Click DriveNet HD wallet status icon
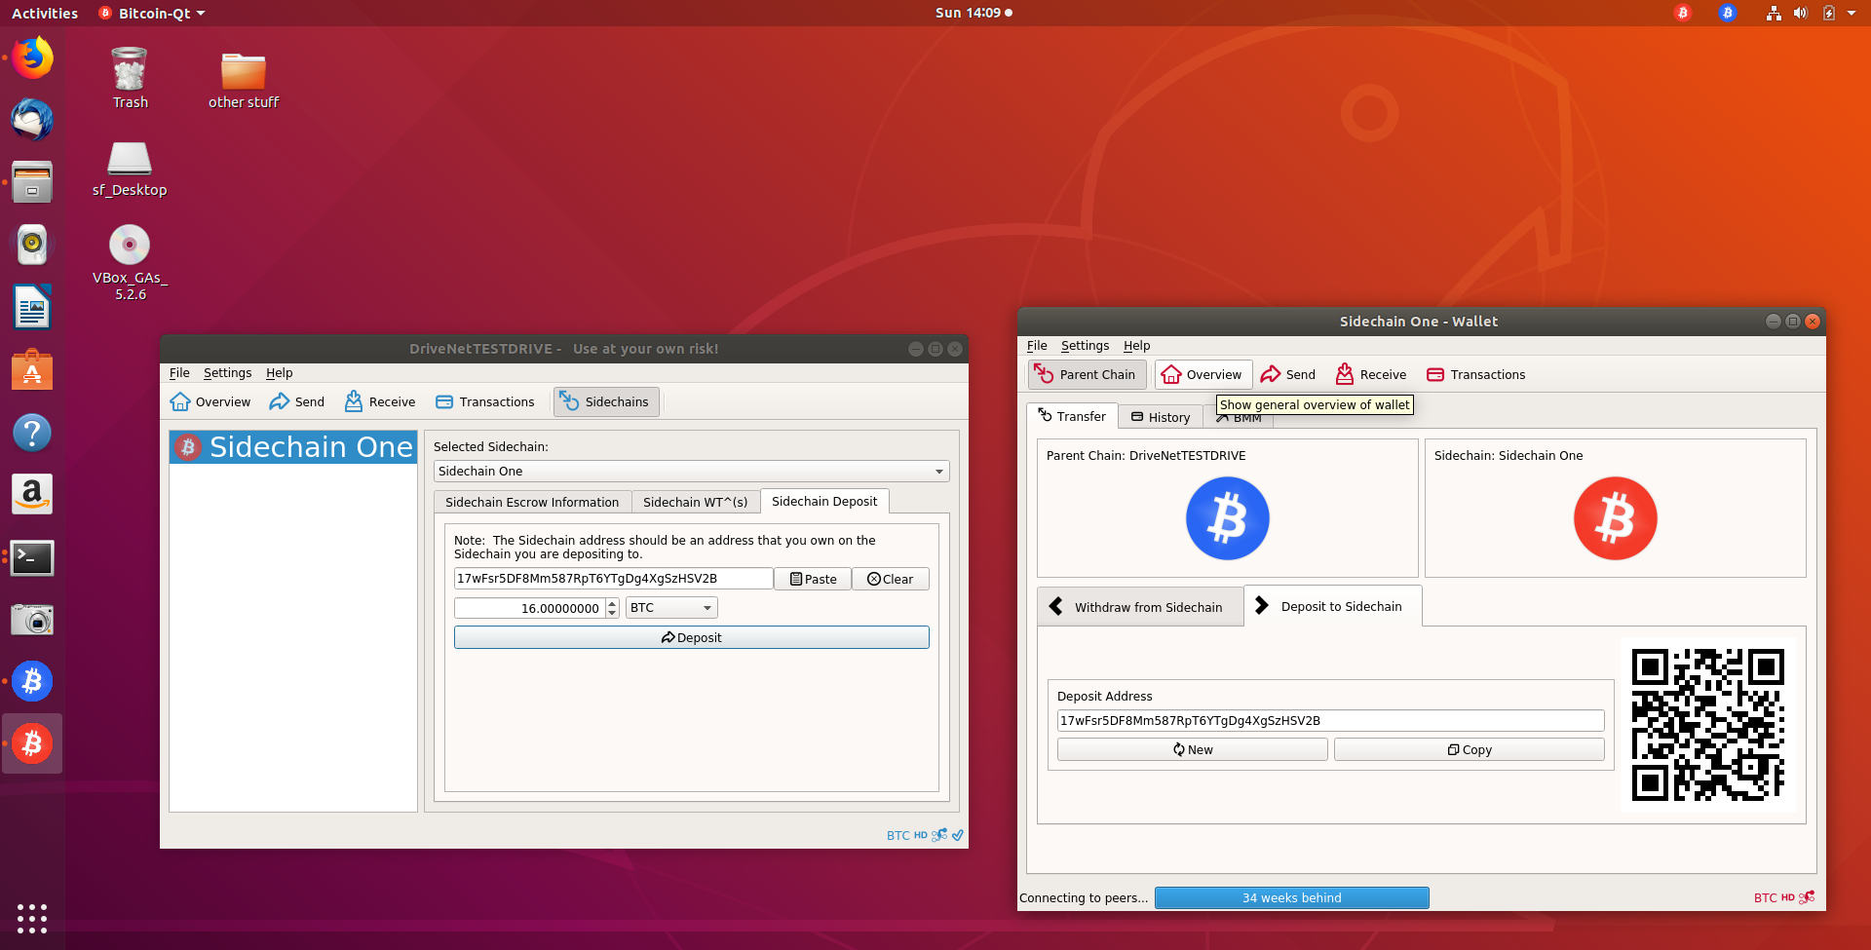1871x950 pixels. coord(921,835)
